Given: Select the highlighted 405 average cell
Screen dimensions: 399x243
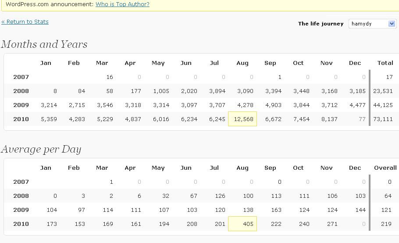Looking at the screenshot, I should pos(242,224).
